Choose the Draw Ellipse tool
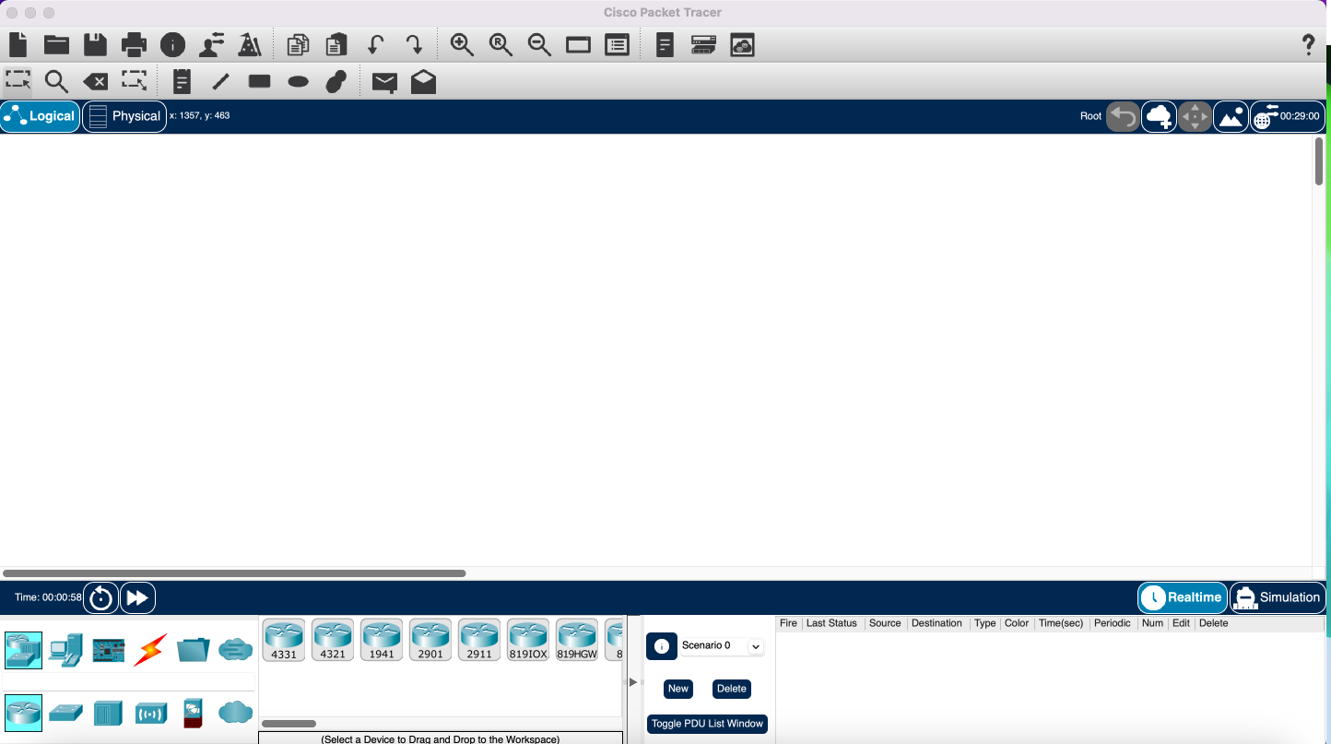1331x744 pixels. pyautogui.click(x=298, y=82)
